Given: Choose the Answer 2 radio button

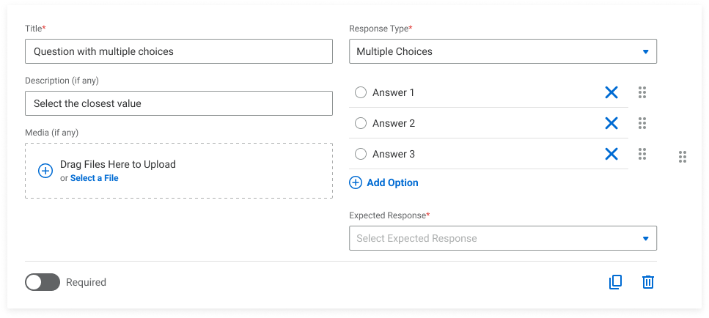Looking at the screenshot, I should [361, 123].
